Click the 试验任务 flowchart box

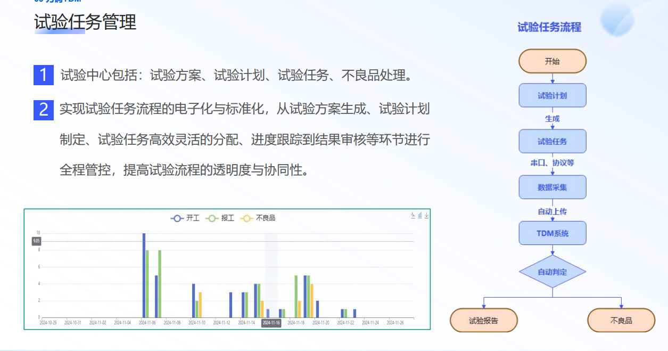[x=552, y=142]
